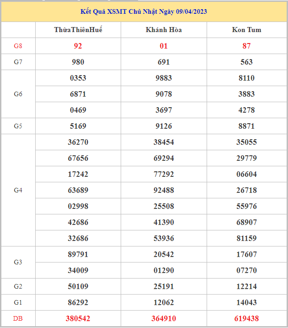Click the G3 number 20542
This screenshot has height=328, width=288.
pyautogui.click(x=164, y=254)
